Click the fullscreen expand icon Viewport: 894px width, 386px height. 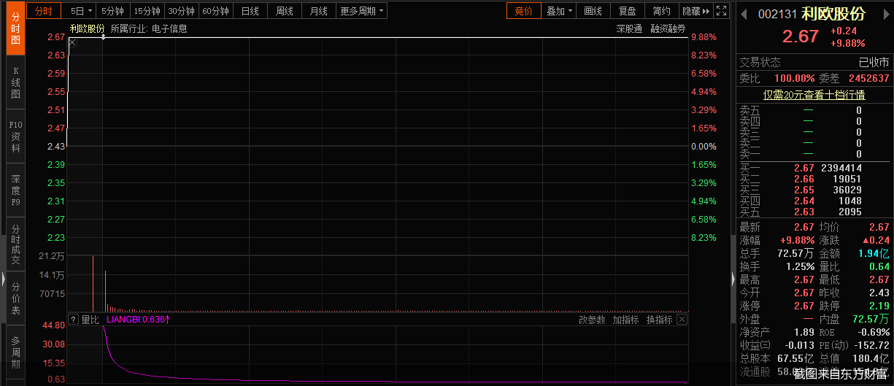click(x=720, y=11)
